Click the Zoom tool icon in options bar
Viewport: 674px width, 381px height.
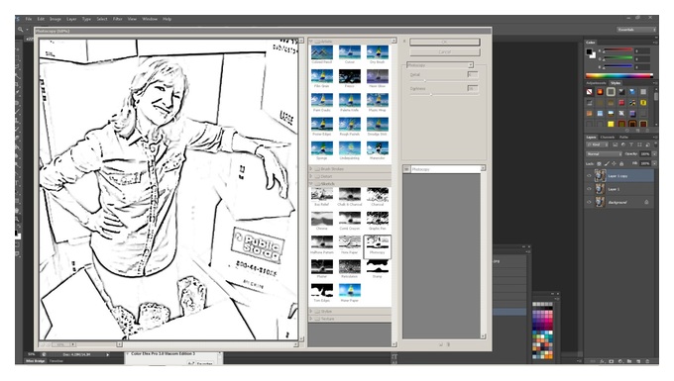(20, 30)
